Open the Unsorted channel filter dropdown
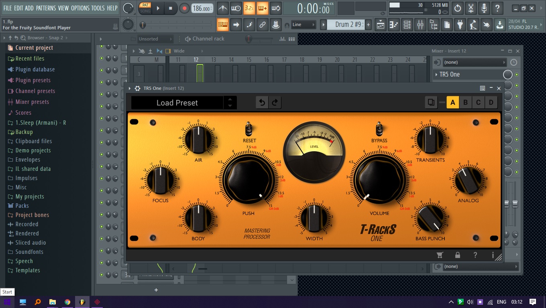546x308 pixels. (x=155, y=39)
